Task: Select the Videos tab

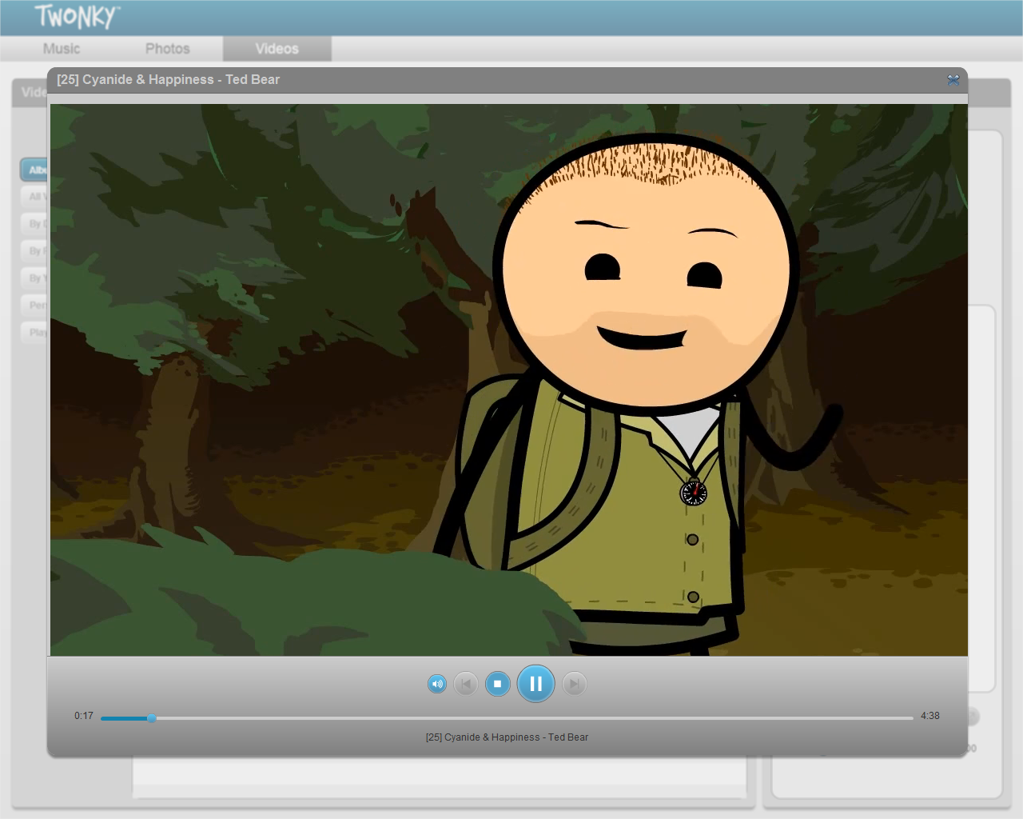Action: tap(277, 49)
